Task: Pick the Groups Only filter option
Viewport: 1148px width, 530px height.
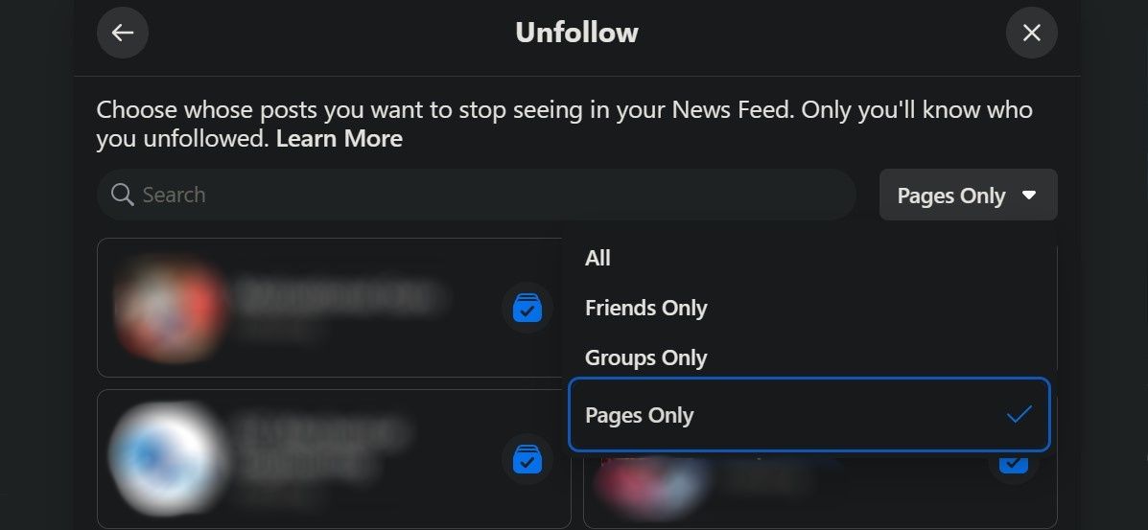Action: [645, 357]
